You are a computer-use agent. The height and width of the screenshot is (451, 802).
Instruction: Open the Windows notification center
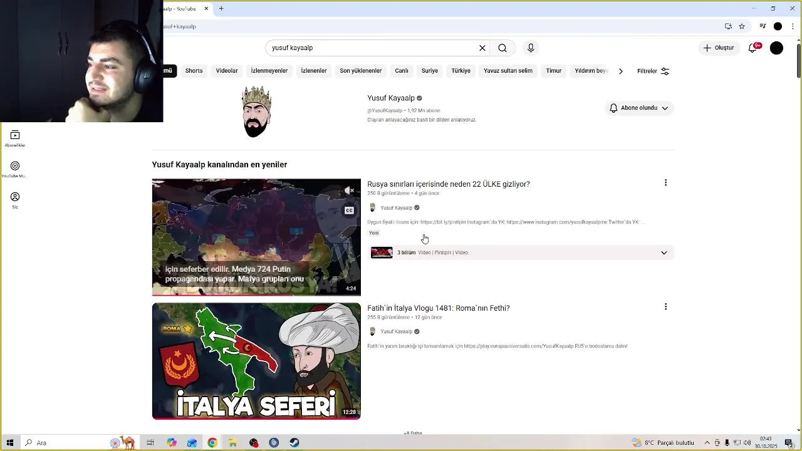789,443
